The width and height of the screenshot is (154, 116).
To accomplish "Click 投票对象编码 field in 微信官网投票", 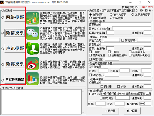I will click(110, 32).
